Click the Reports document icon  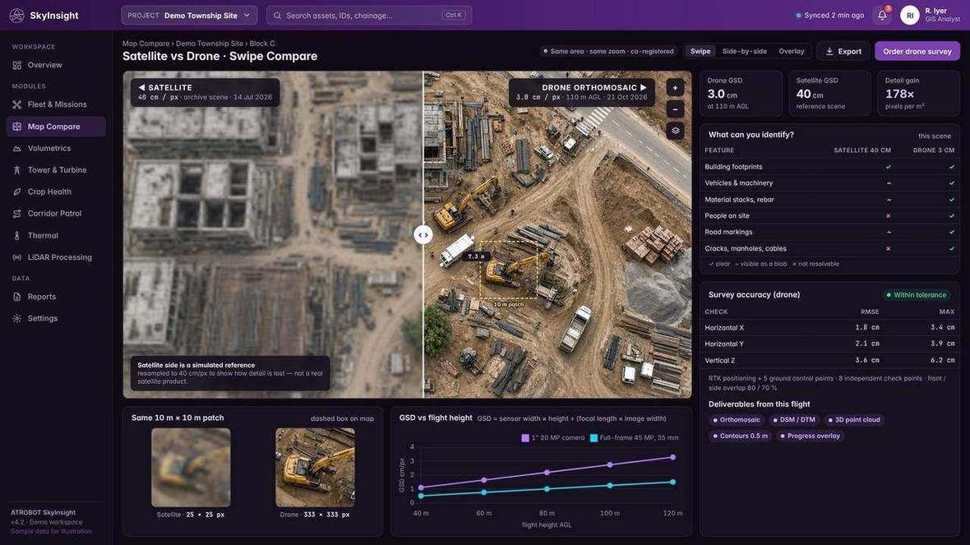pyautogui.click(x=16, y=297)
